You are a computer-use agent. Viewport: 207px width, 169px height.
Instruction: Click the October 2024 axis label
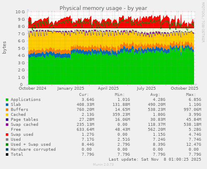tap(32, 88)
